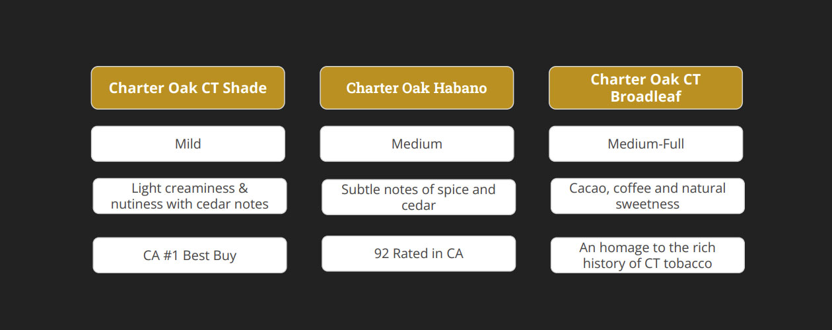The height and width of the screenshot is (330, 832).
Task: Click the Medium-Full strength box
Action: [646, 144]
